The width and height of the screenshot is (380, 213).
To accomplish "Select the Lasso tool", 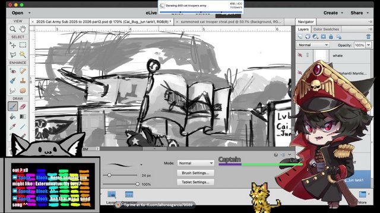I will coord(12,55).
